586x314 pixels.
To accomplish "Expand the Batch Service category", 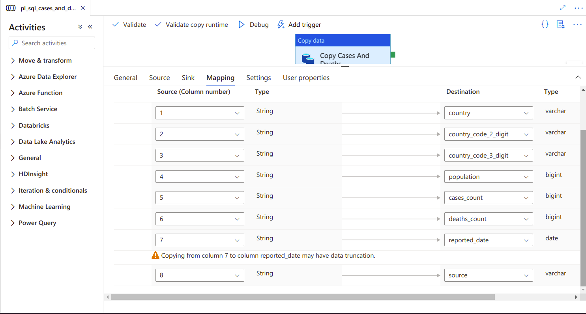I will pyautogui.click(x=34, y=109).
